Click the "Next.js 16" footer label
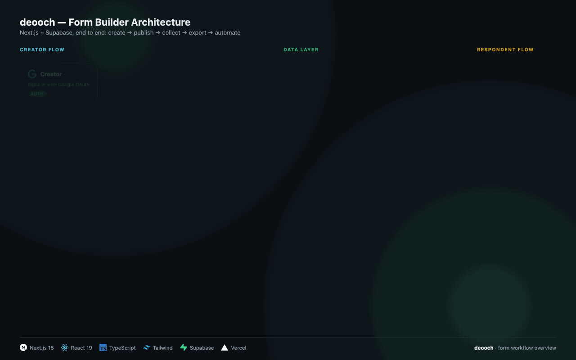The width and height of the screenshot is (576, 360). coord(41,348)
